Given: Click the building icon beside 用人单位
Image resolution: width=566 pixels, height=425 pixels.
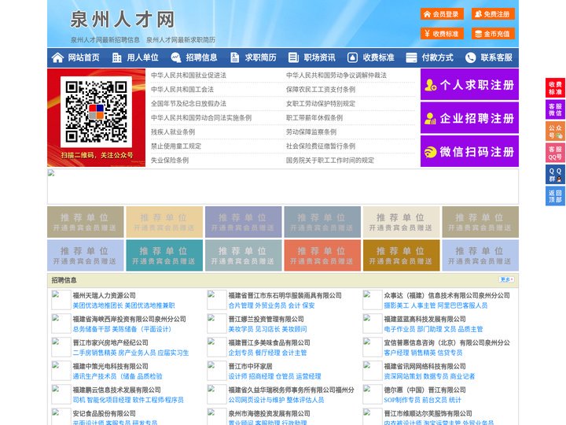Looking at the screenshot, I should point(116,57).
